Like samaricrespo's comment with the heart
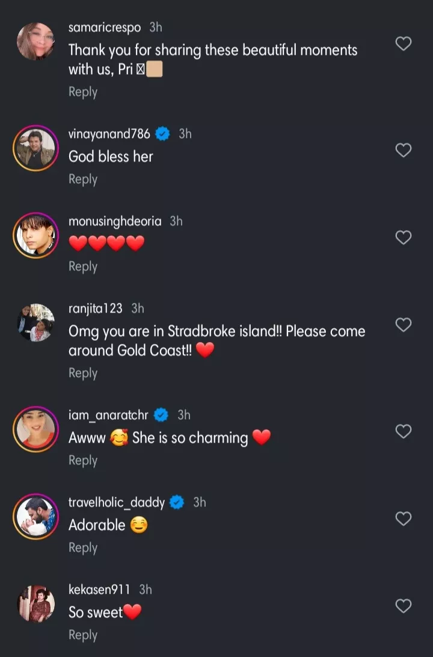Screen dimensions: 433x657 [x=403, y=43]
